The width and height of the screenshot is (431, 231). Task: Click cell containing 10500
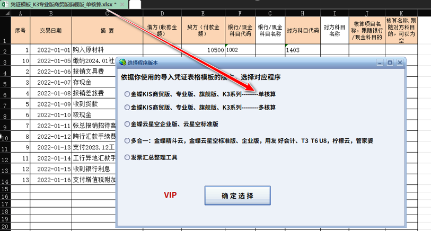203,50
